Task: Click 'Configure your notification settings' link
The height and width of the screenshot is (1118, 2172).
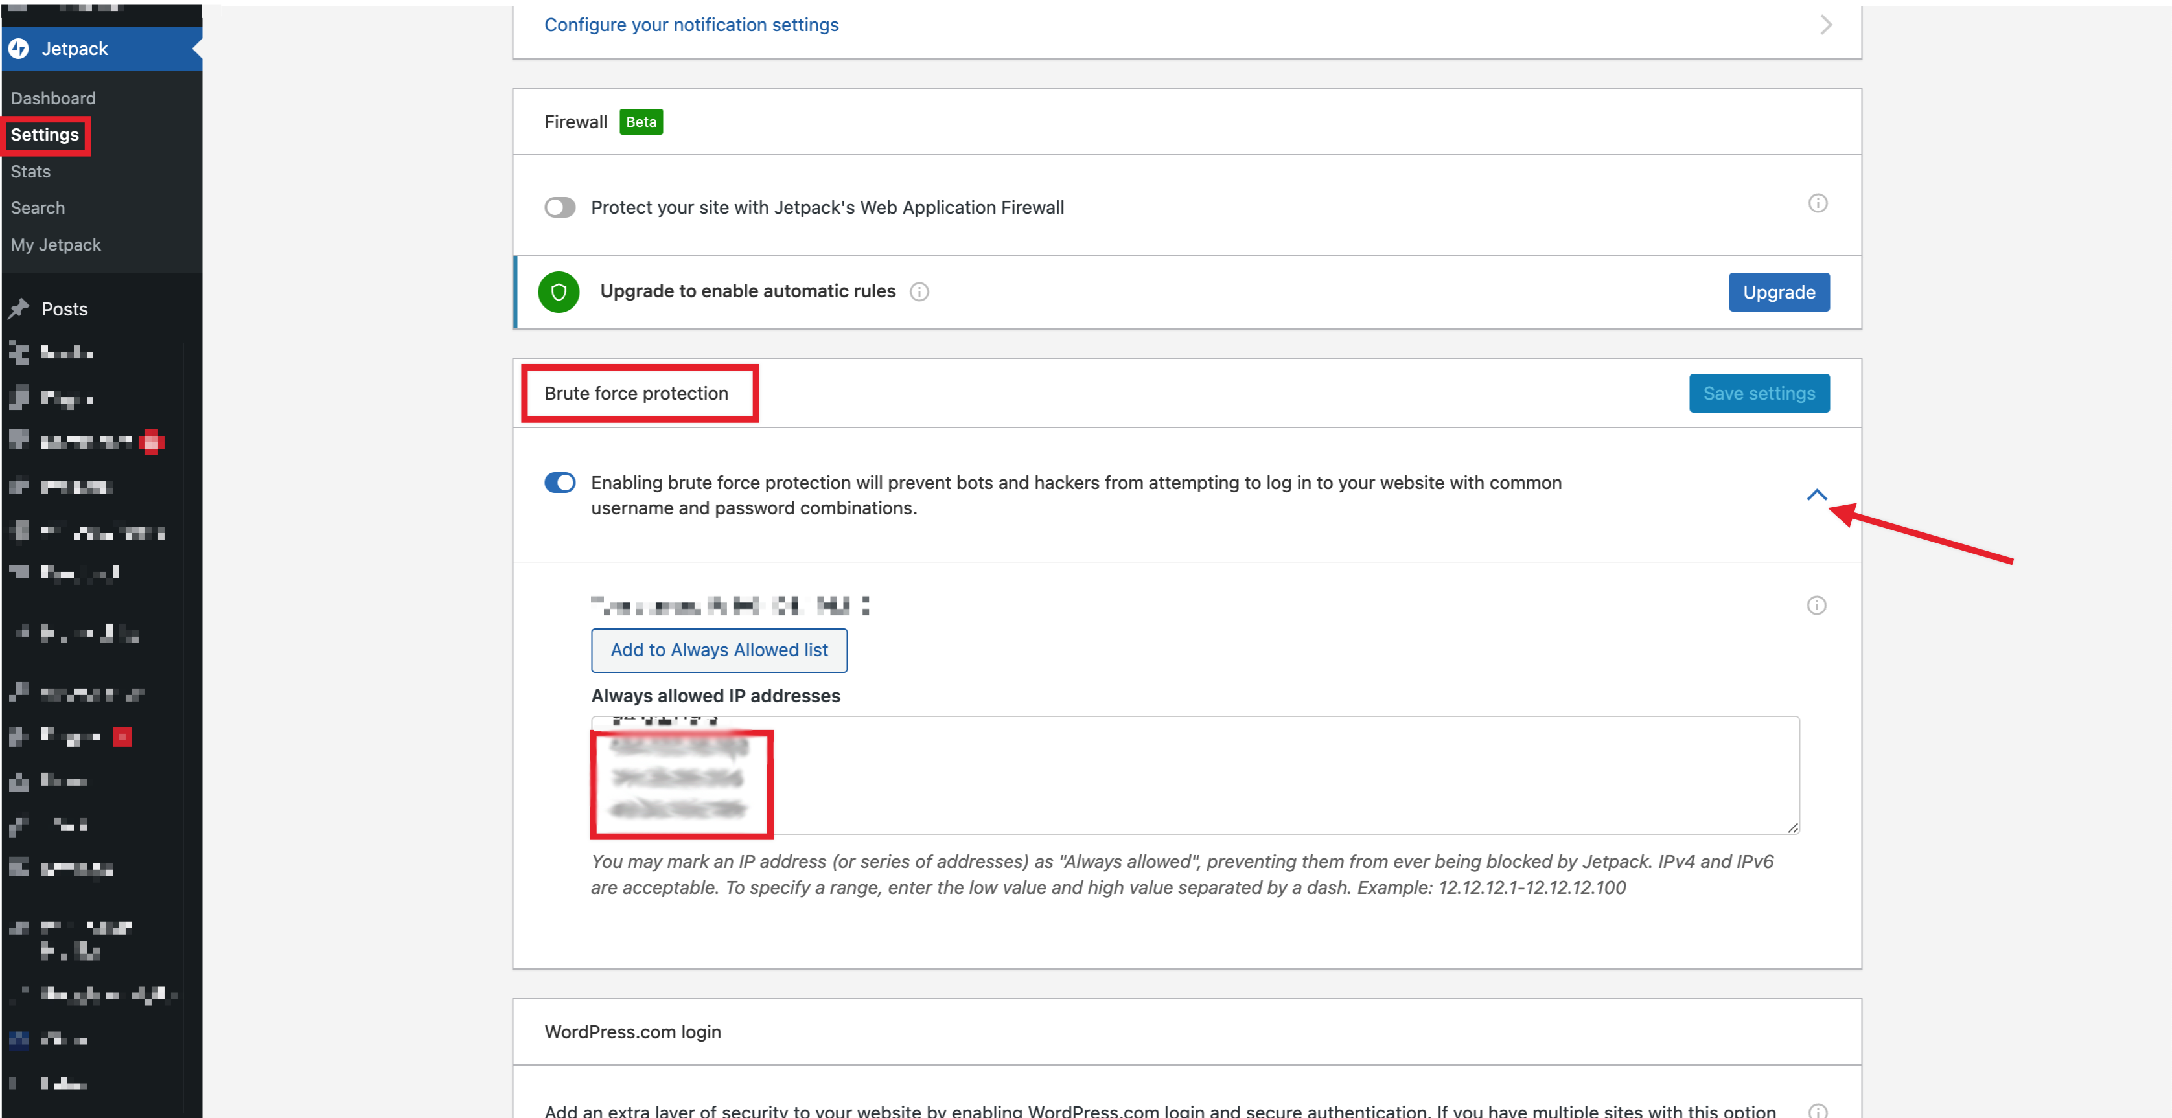Action: 691,25
